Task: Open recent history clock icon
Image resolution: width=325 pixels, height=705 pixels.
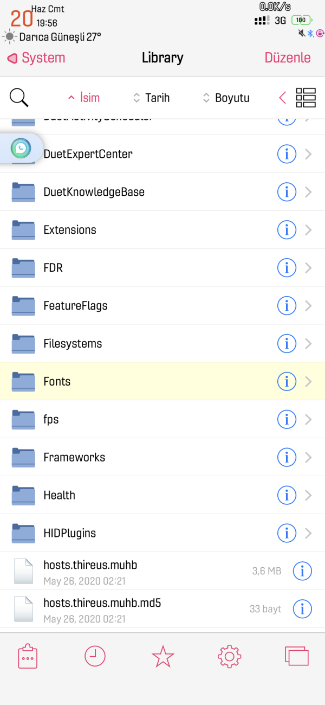Action: pos(95,657)
